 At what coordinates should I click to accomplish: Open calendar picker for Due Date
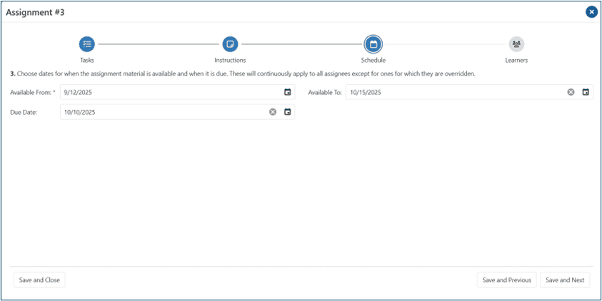288,112
